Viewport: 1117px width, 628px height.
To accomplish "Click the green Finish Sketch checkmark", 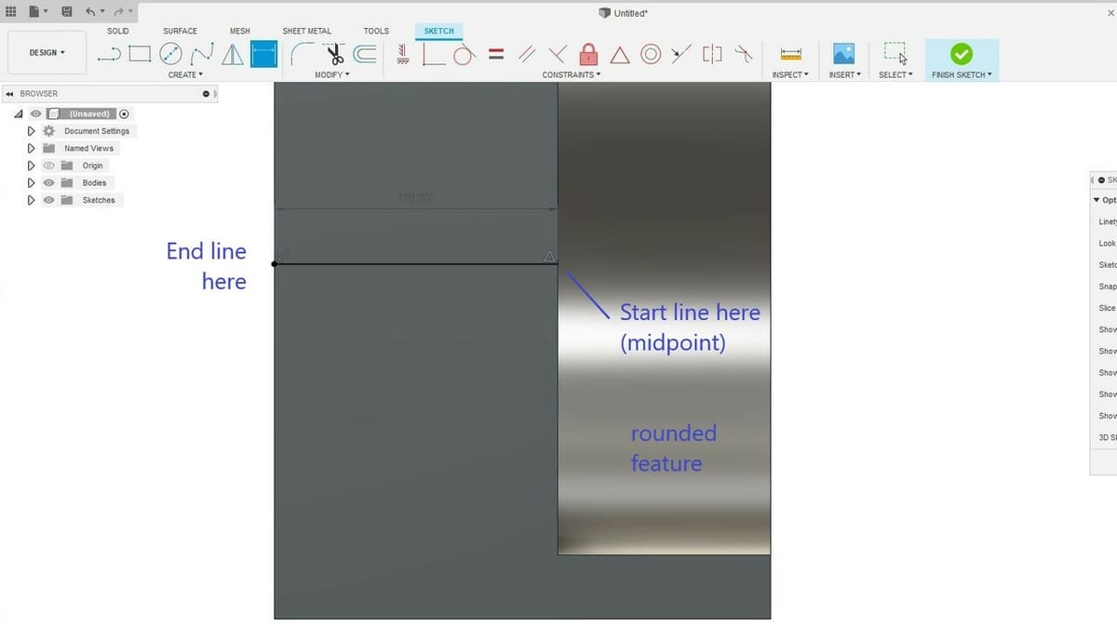I will [x=962, y=54].
